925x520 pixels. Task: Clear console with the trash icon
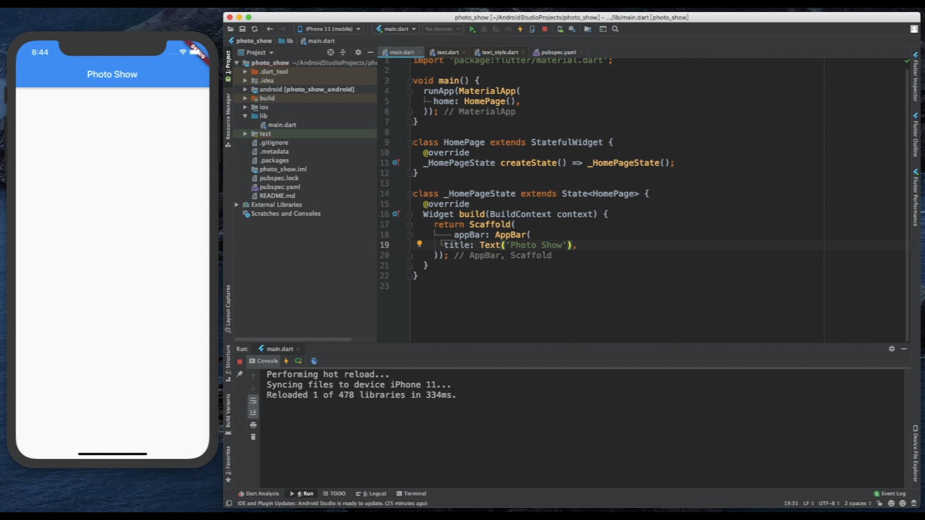(x=253, y=437)
